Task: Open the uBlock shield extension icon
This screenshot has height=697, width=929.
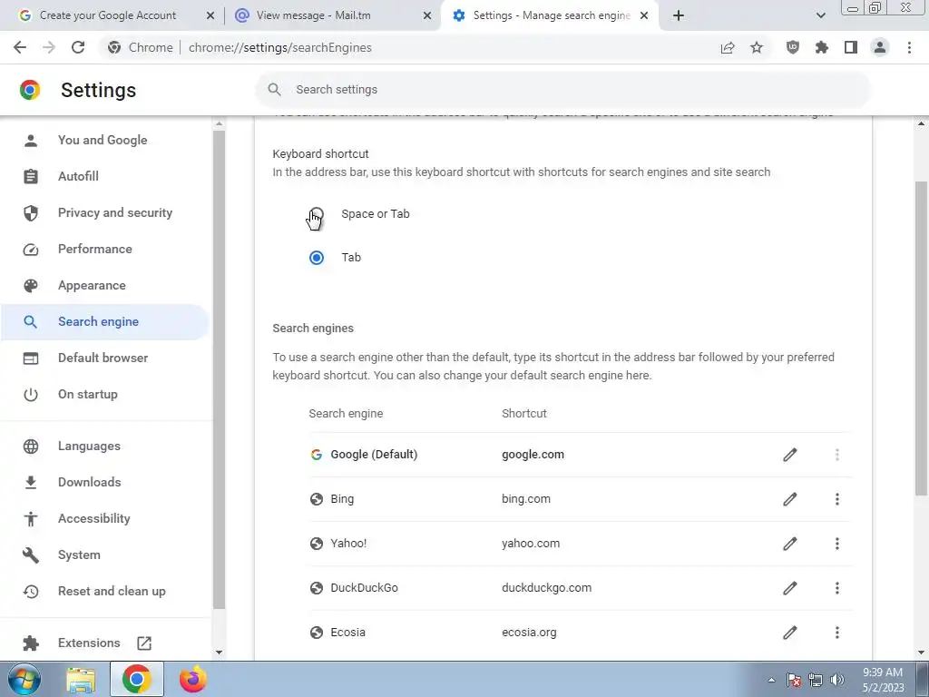Action: click(x=793, y=47)
